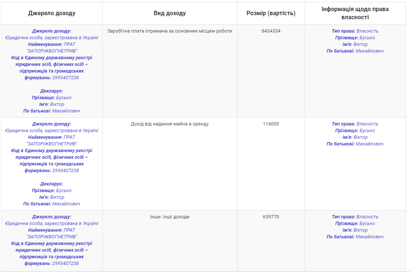Image resolution: width=410 pixels, height=272 pixels.
Task: Click "Тип права: Власність" in salary row
Action: [x=355, y=31]
